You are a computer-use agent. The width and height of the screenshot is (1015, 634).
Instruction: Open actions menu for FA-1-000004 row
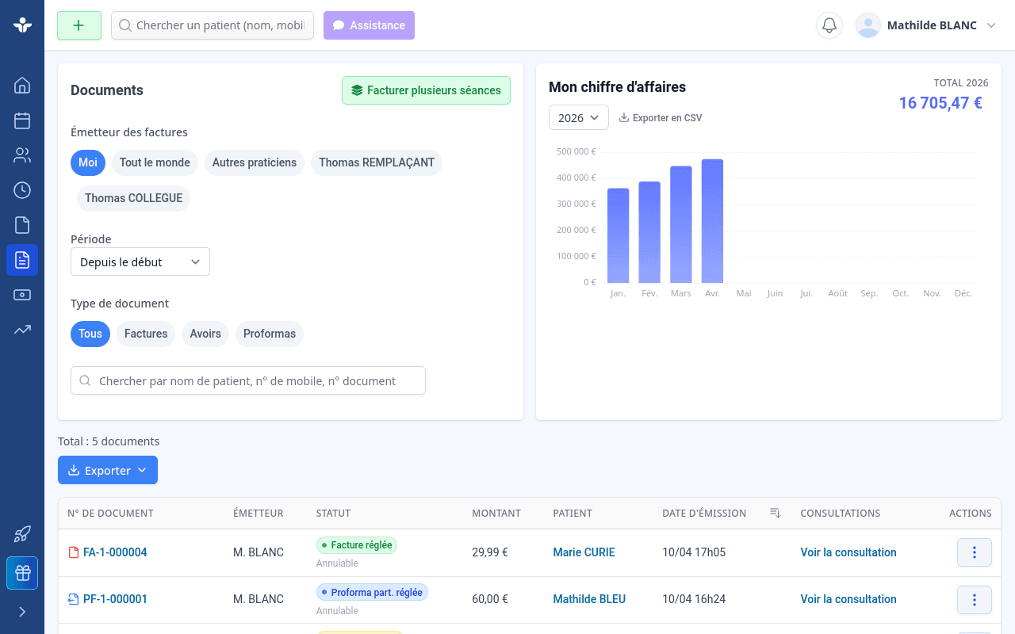pyautogui.click(x=975, y=552)
